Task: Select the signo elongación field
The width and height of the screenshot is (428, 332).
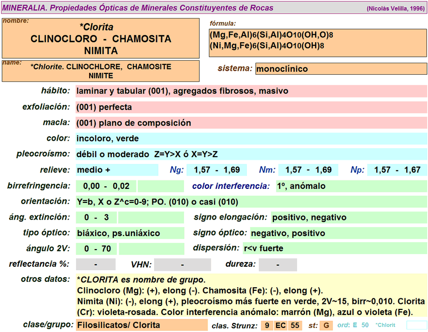Action: pyautogui.click(x=349, y=217)
